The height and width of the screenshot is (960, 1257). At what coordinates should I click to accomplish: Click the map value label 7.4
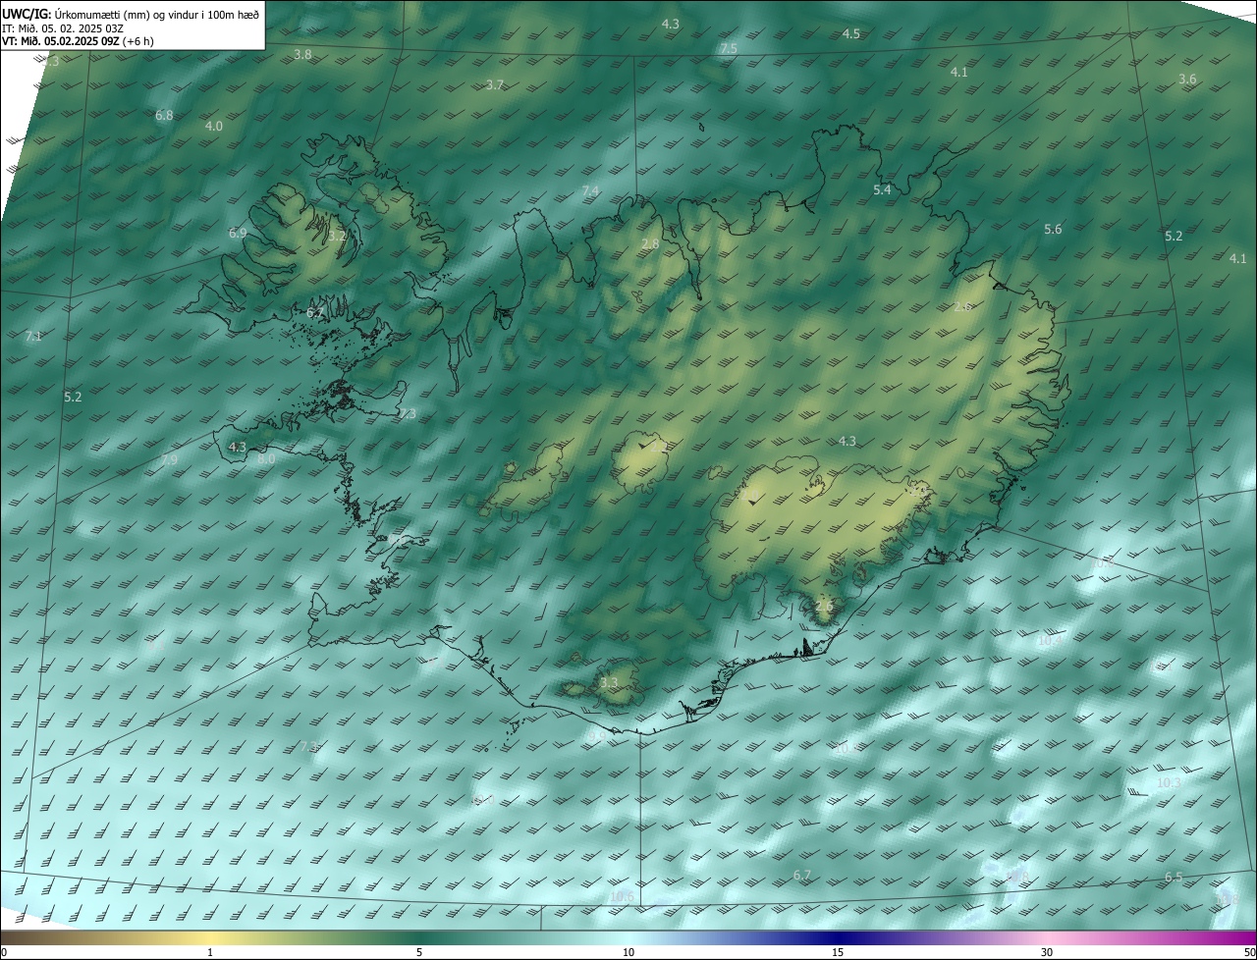tap(590, 190)
